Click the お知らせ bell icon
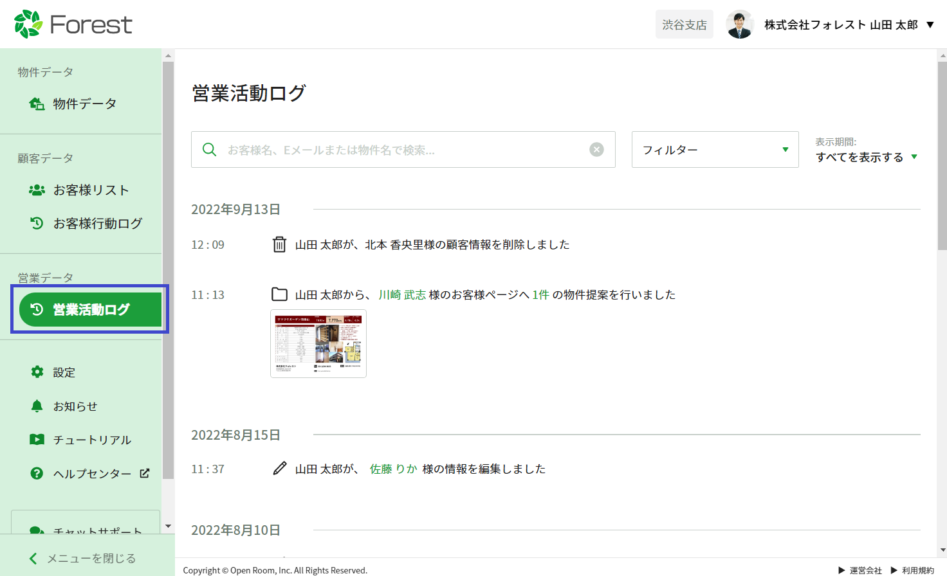 pyautogui.click(x=37, y=406)
